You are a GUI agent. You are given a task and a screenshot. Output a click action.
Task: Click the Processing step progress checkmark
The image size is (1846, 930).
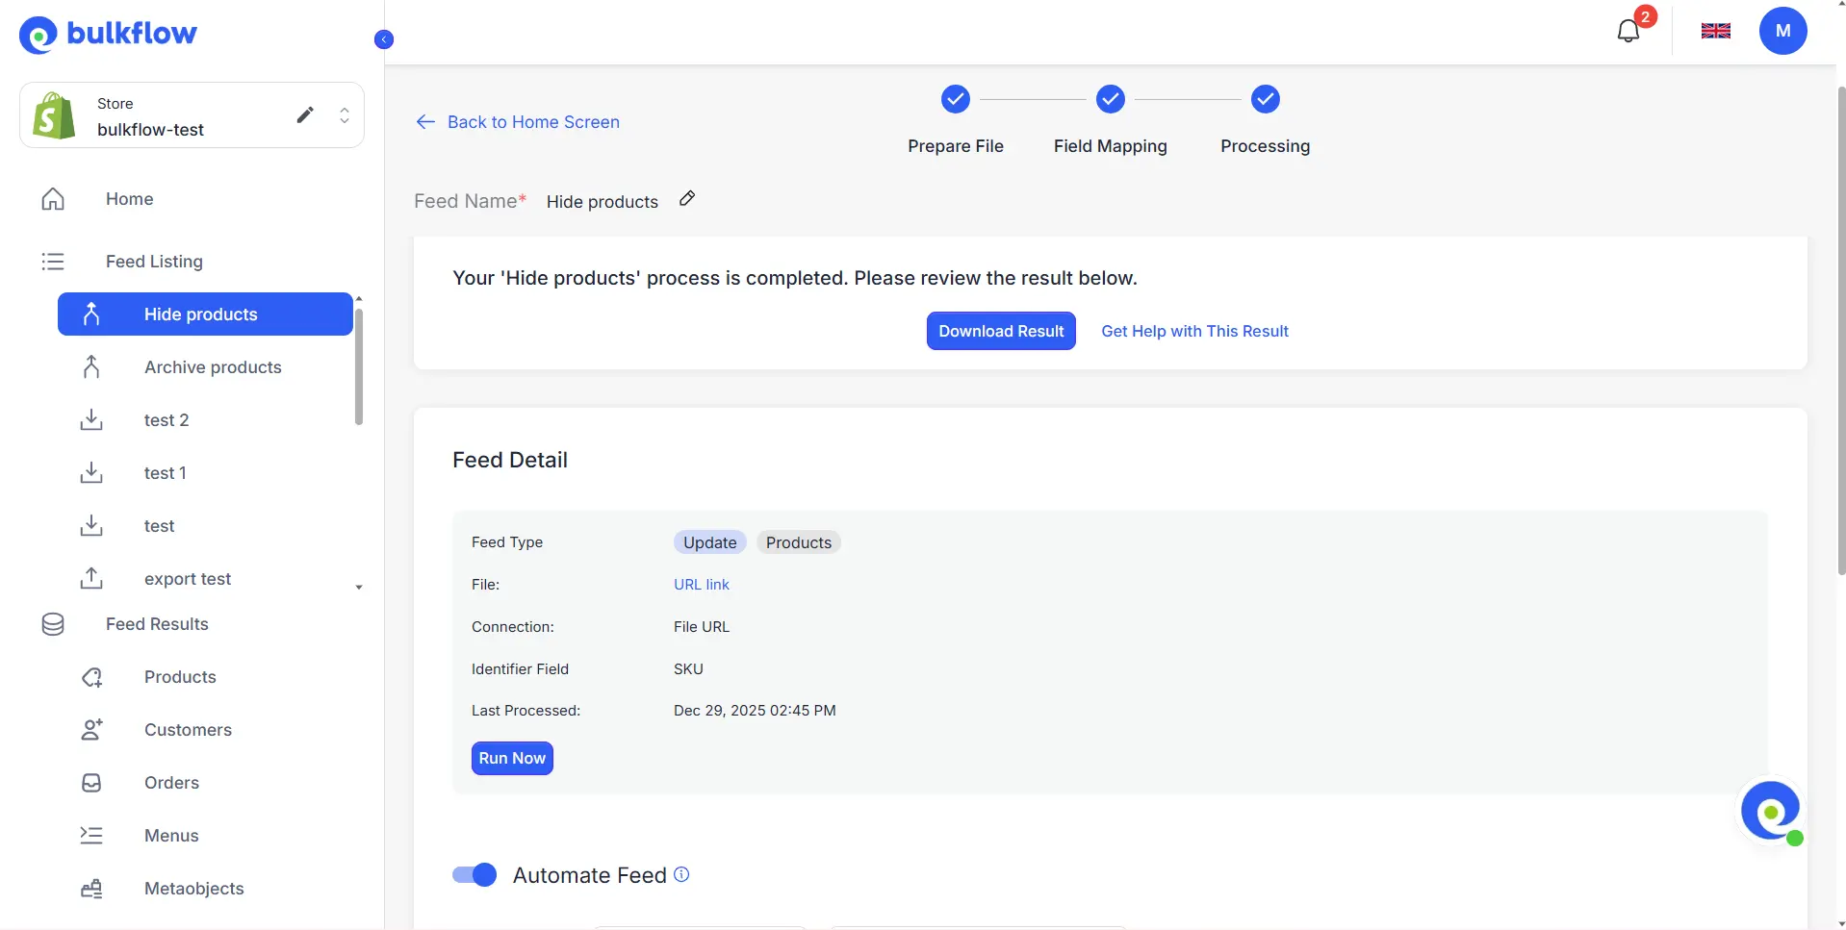point(1264,99)
